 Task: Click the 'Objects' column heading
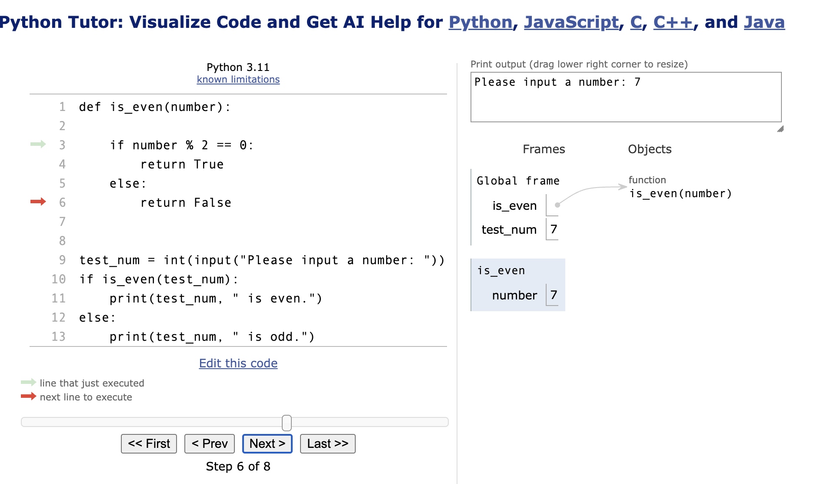coord(650,149)
